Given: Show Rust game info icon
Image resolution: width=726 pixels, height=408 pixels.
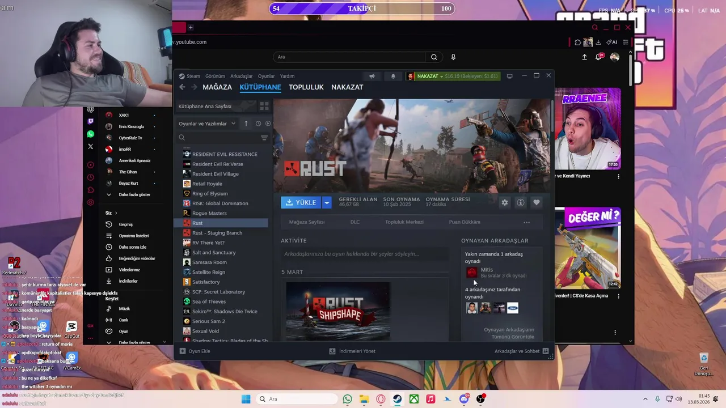Looking at the screenshot, I should (520, 202).
